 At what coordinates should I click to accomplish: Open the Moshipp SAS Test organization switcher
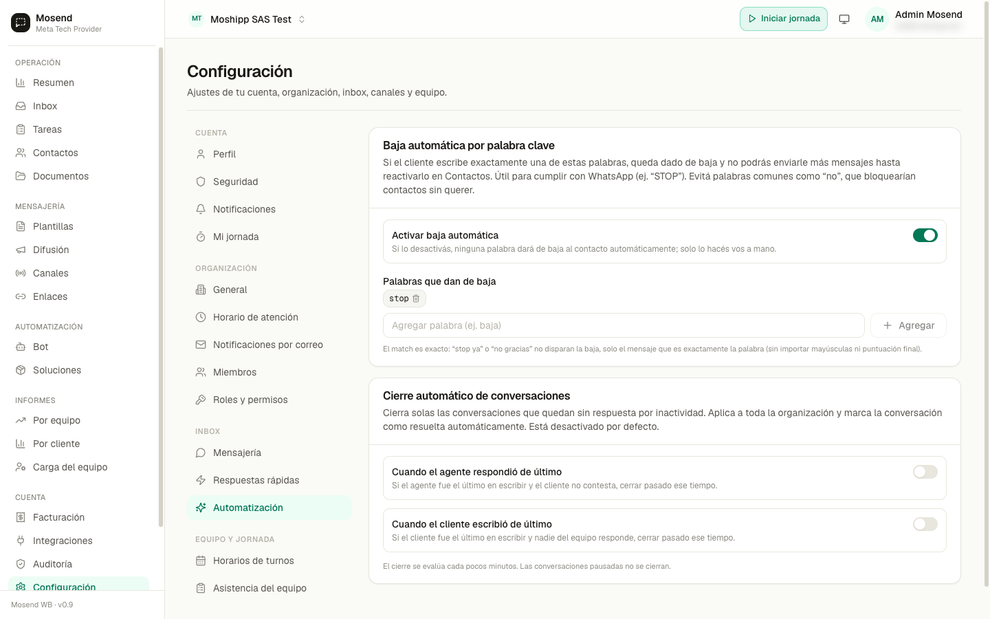pyautogui.click(x=247, y=19)
